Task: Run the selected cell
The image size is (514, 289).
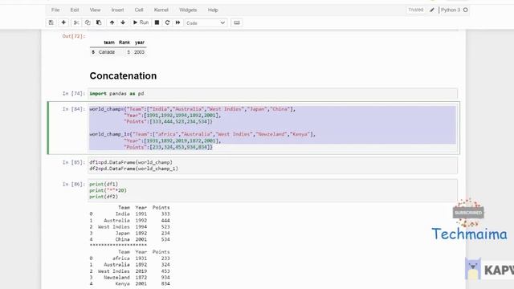Action: (x=141, y=22)
